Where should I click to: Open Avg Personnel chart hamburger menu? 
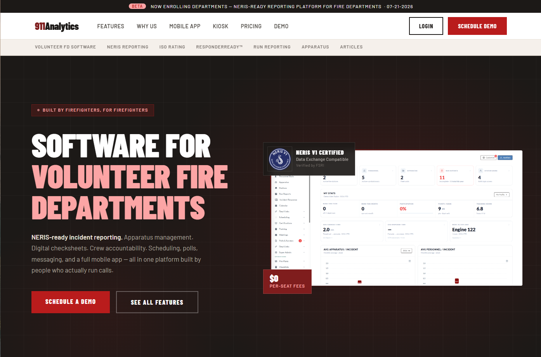[x=507, y=261]
